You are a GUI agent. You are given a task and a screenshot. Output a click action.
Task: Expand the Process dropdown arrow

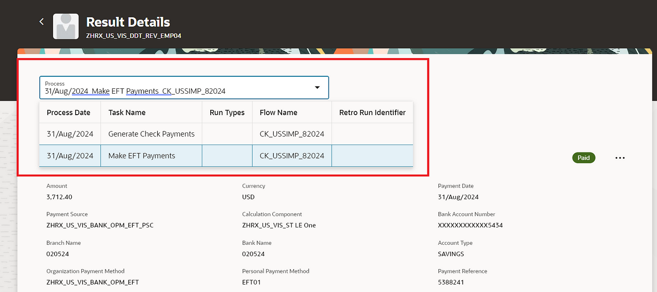[x=317, y=88]
